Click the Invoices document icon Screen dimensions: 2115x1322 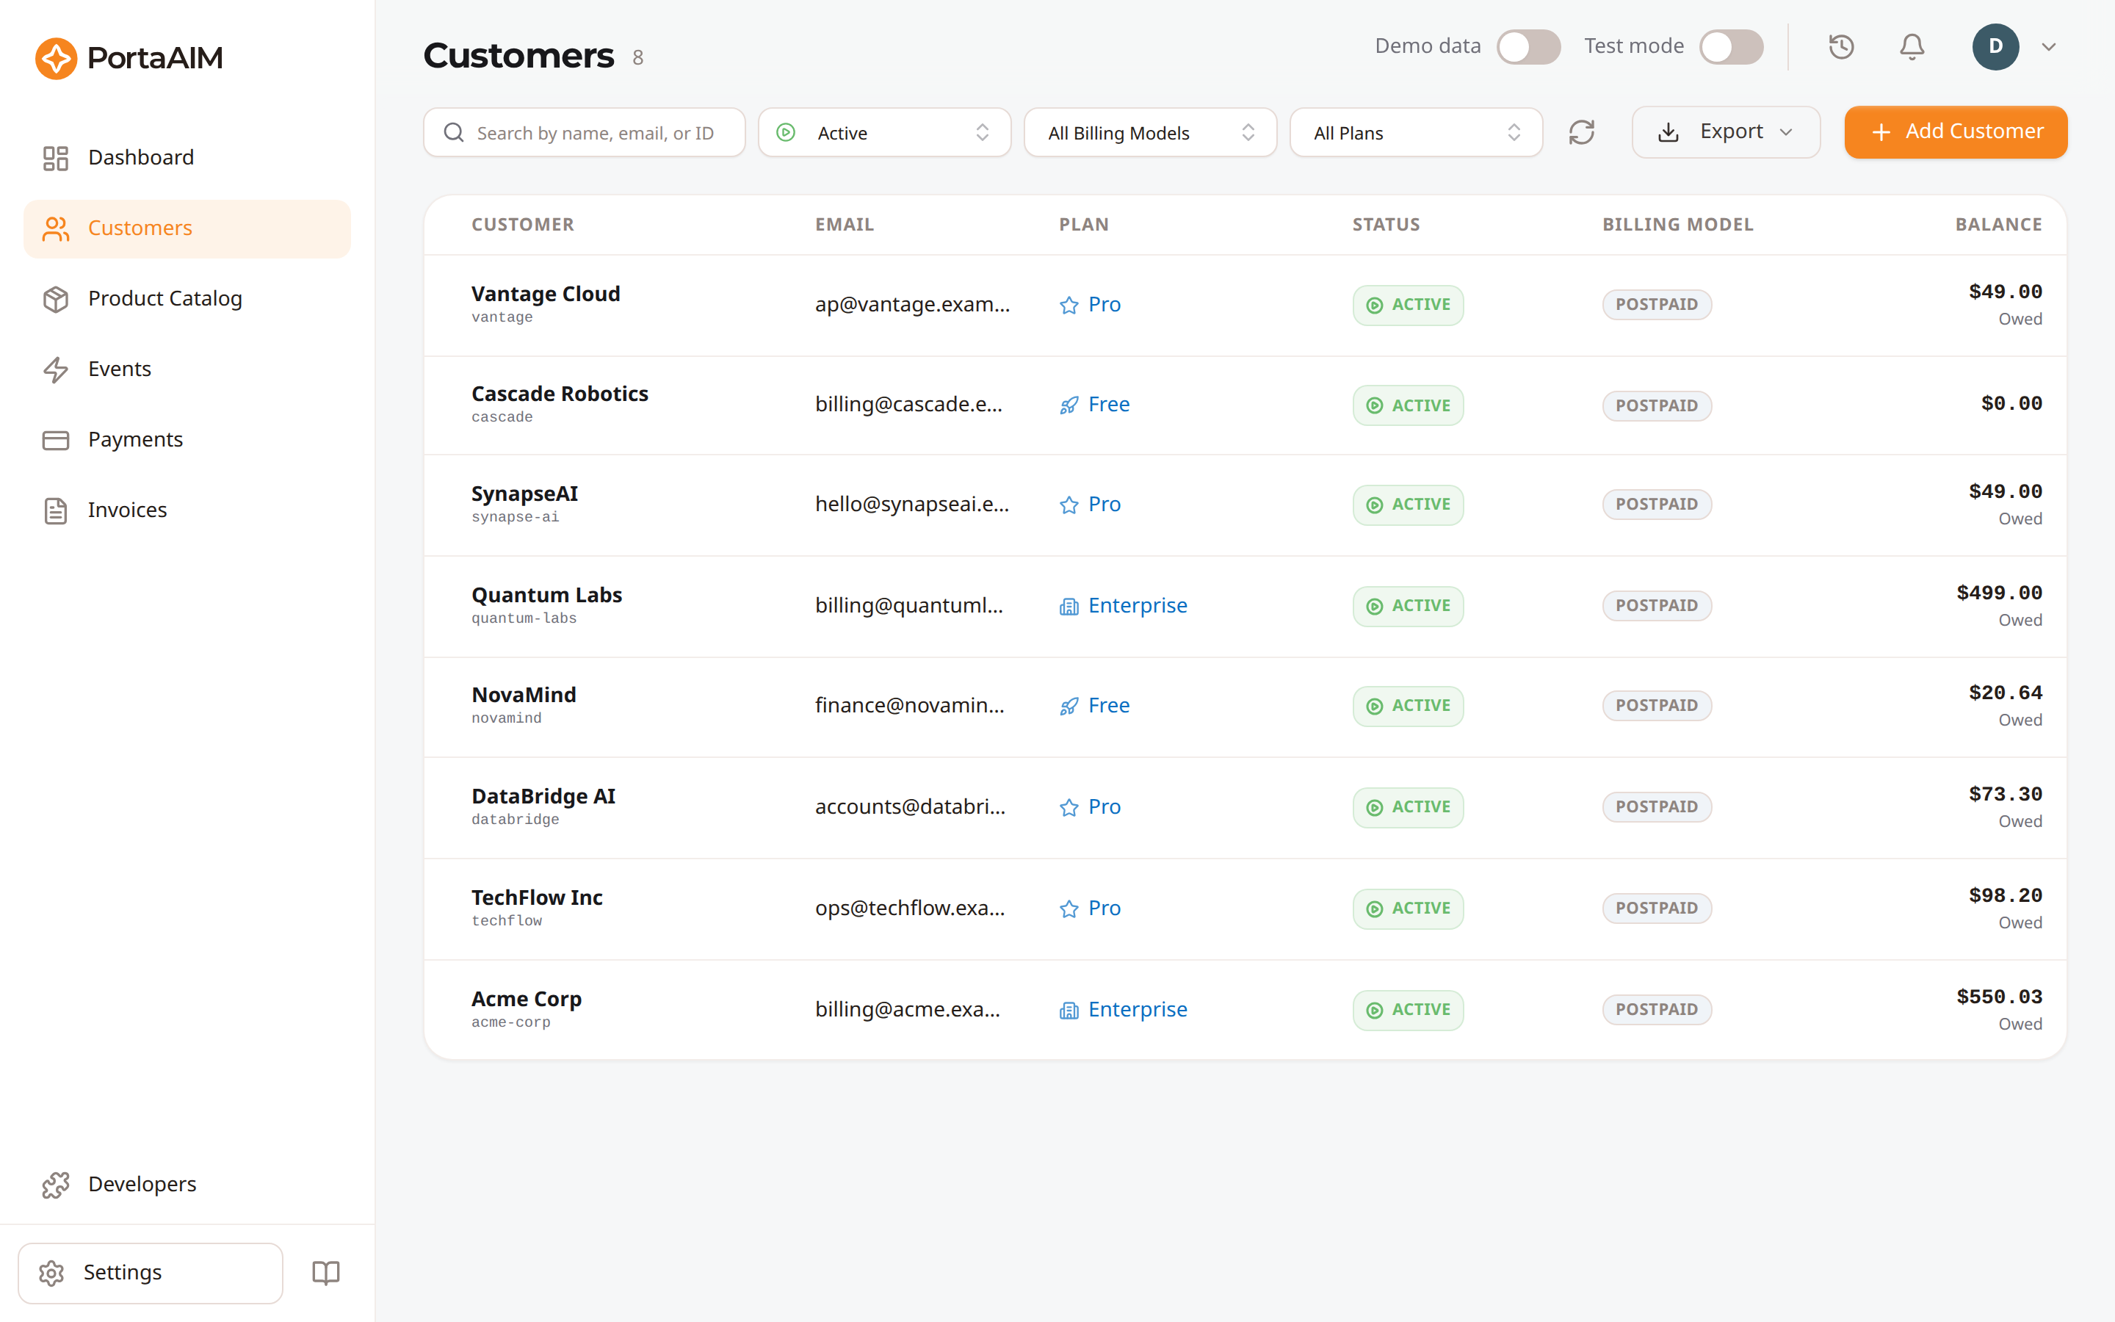click(x=56, y=510)
